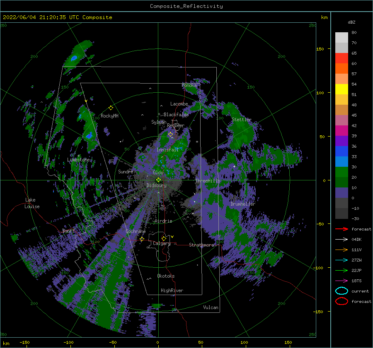This screenshot has height=348, width=373.
Task: Select purple swatch below 39 dBZ
Action: 342,141
